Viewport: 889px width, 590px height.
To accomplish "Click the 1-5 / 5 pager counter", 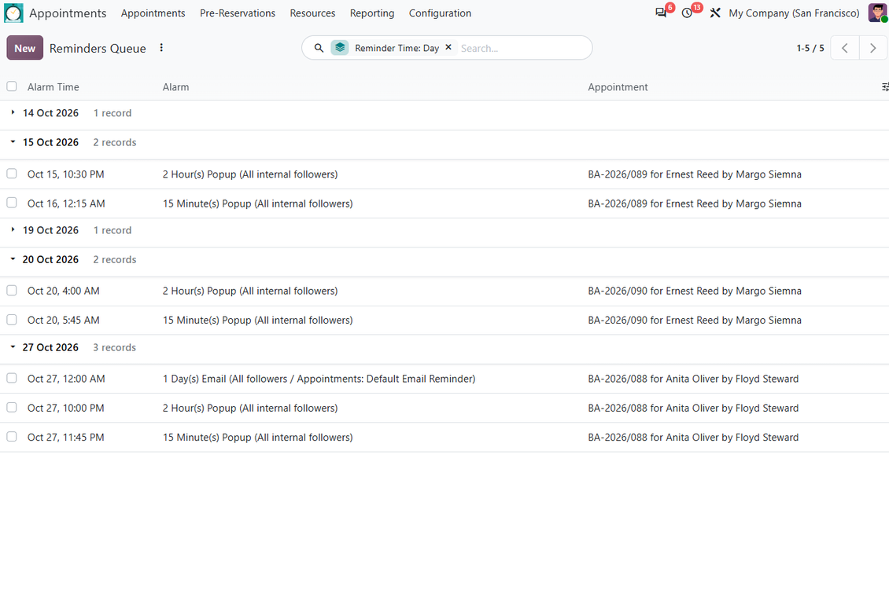I will pyautogui.click(x=810, y=48).
